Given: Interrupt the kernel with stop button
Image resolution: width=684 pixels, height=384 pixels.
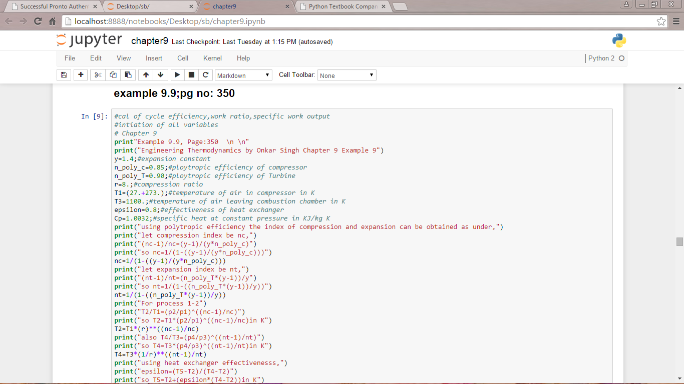Looking at the screenshot, I should pyautogui.click(x=191, y=75).
